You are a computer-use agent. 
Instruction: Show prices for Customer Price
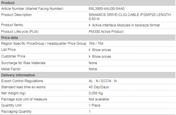click(x=101, y=57)
